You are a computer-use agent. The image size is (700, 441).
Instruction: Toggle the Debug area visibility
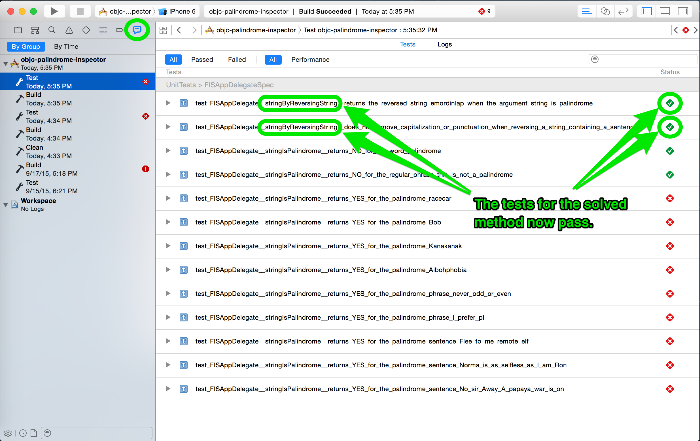[665, 11]
